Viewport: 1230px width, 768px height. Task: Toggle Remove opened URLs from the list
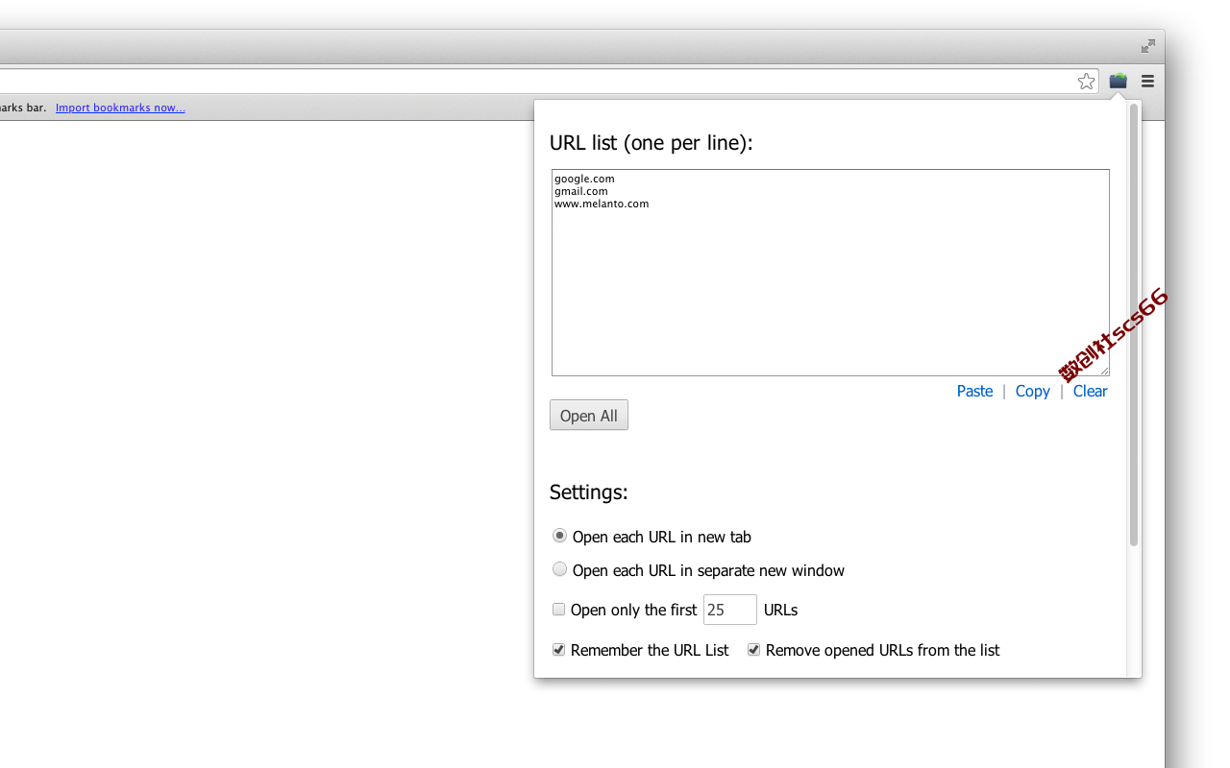click(x=753, y=650)
